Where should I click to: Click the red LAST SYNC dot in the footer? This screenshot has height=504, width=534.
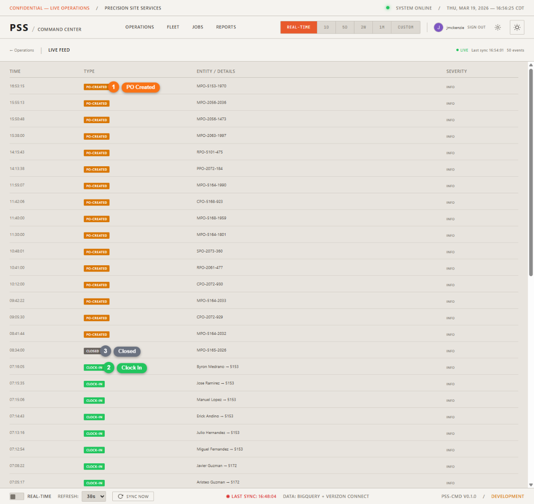(x=228, y=496)
